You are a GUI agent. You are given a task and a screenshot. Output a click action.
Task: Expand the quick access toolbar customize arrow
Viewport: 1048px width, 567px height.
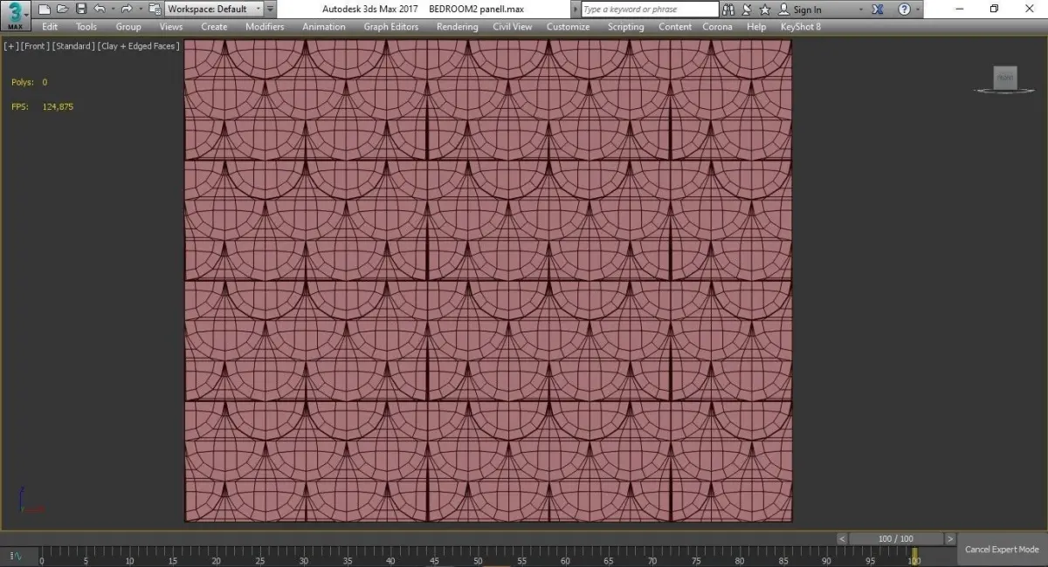point(270,10)
